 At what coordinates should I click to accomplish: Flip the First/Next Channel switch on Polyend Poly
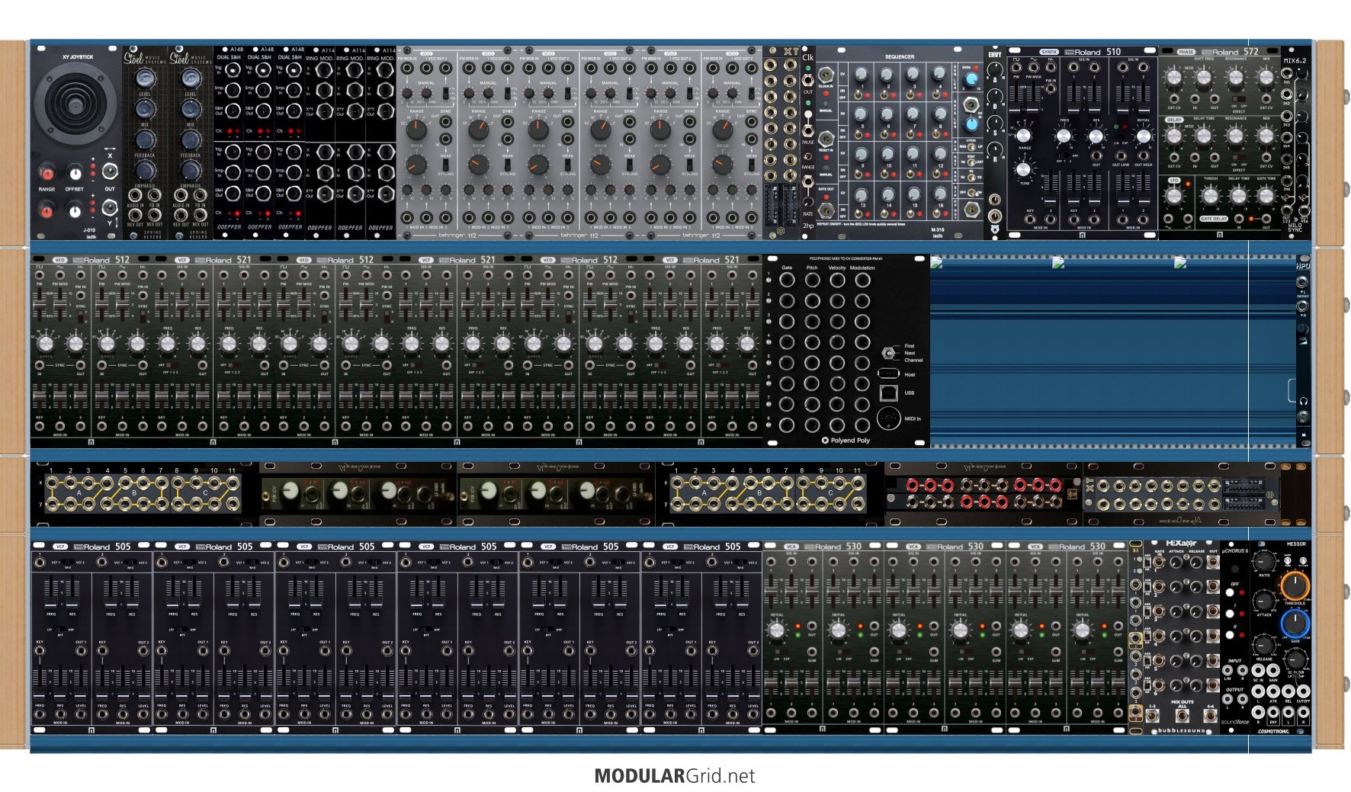(888, 353)
